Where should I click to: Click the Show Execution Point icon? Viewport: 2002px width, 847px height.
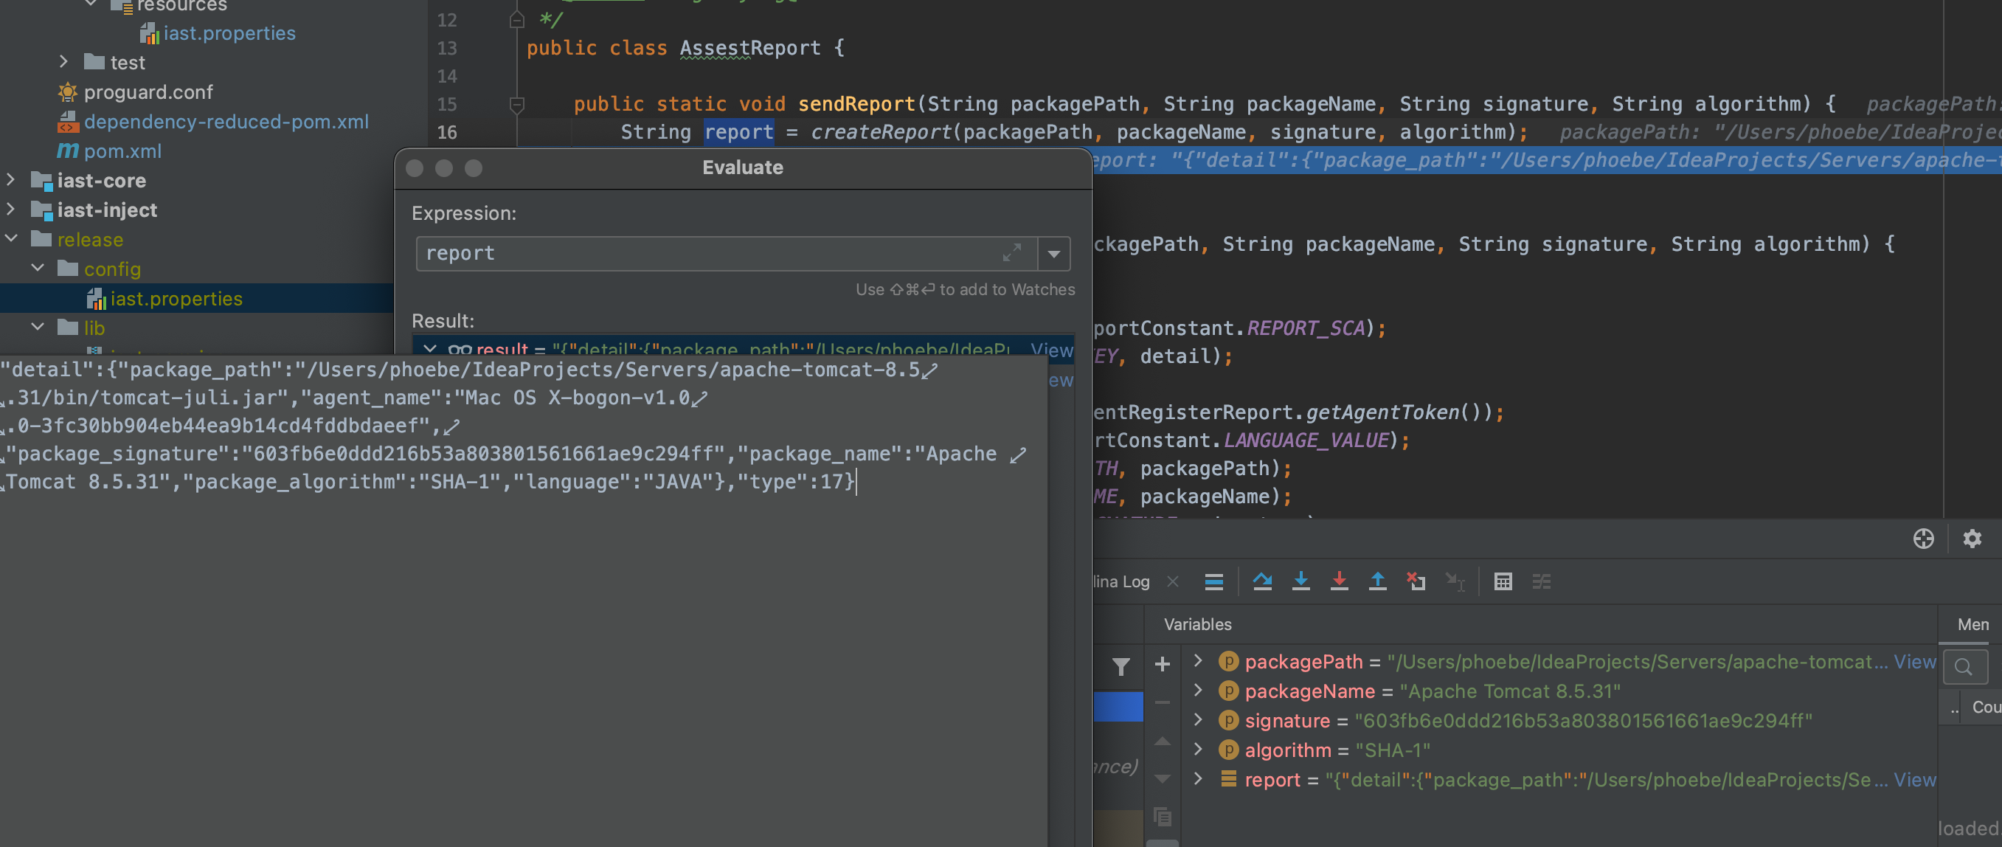1214,581
